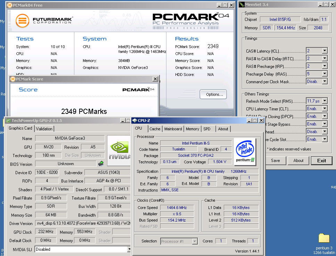336x256 pixels.
Task: Click the PCMark Score 2349 result
Action: (x=213, y=46)
